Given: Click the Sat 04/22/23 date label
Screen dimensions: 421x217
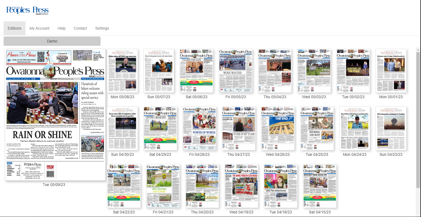Looking at the screenshot, I should (x=124, y=212).
